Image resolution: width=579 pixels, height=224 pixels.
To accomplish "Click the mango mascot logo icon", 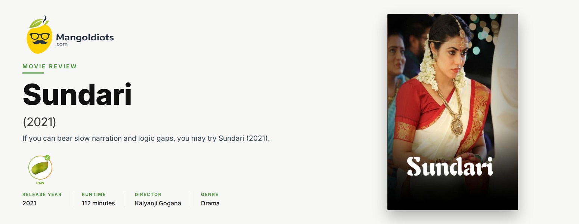I will (x=39, y=35).
